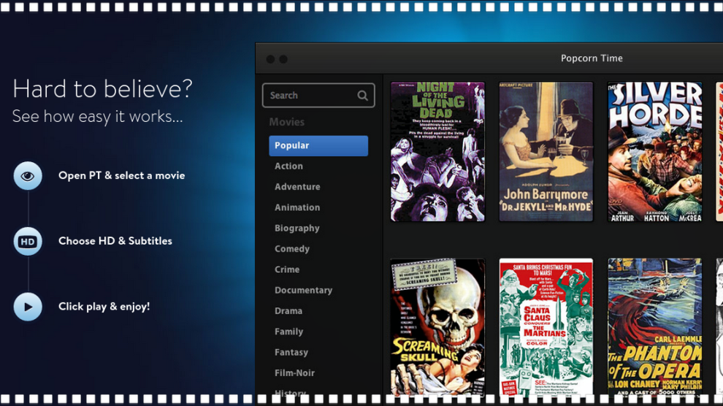Click the second dark window control dot
The width and height of the screenshot is (723, 406).
pyautogui.click(x=283, y=59)
